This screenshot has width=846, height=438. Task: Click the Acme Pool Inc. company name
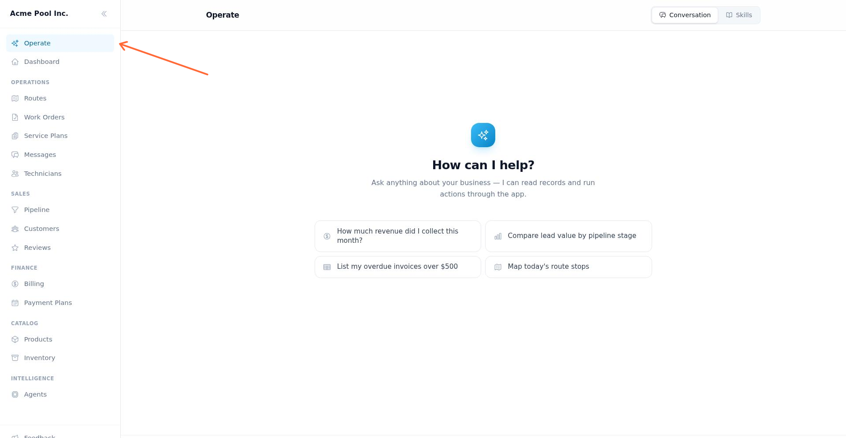point(39,14)
